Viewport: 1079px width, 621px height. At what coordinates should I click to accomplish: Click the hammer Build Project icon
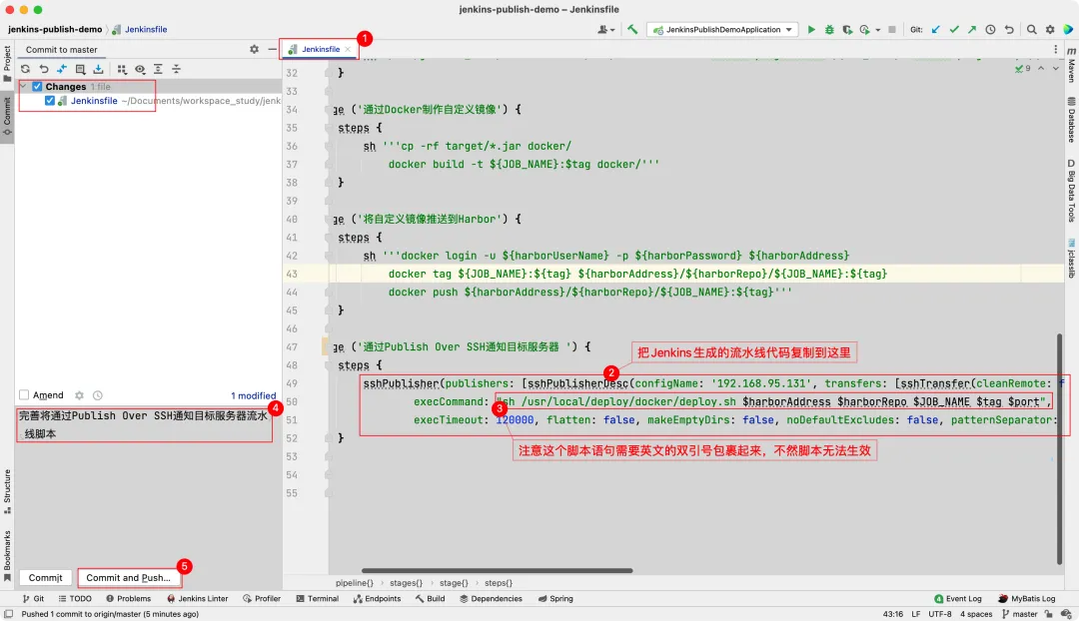click(632, 30)
